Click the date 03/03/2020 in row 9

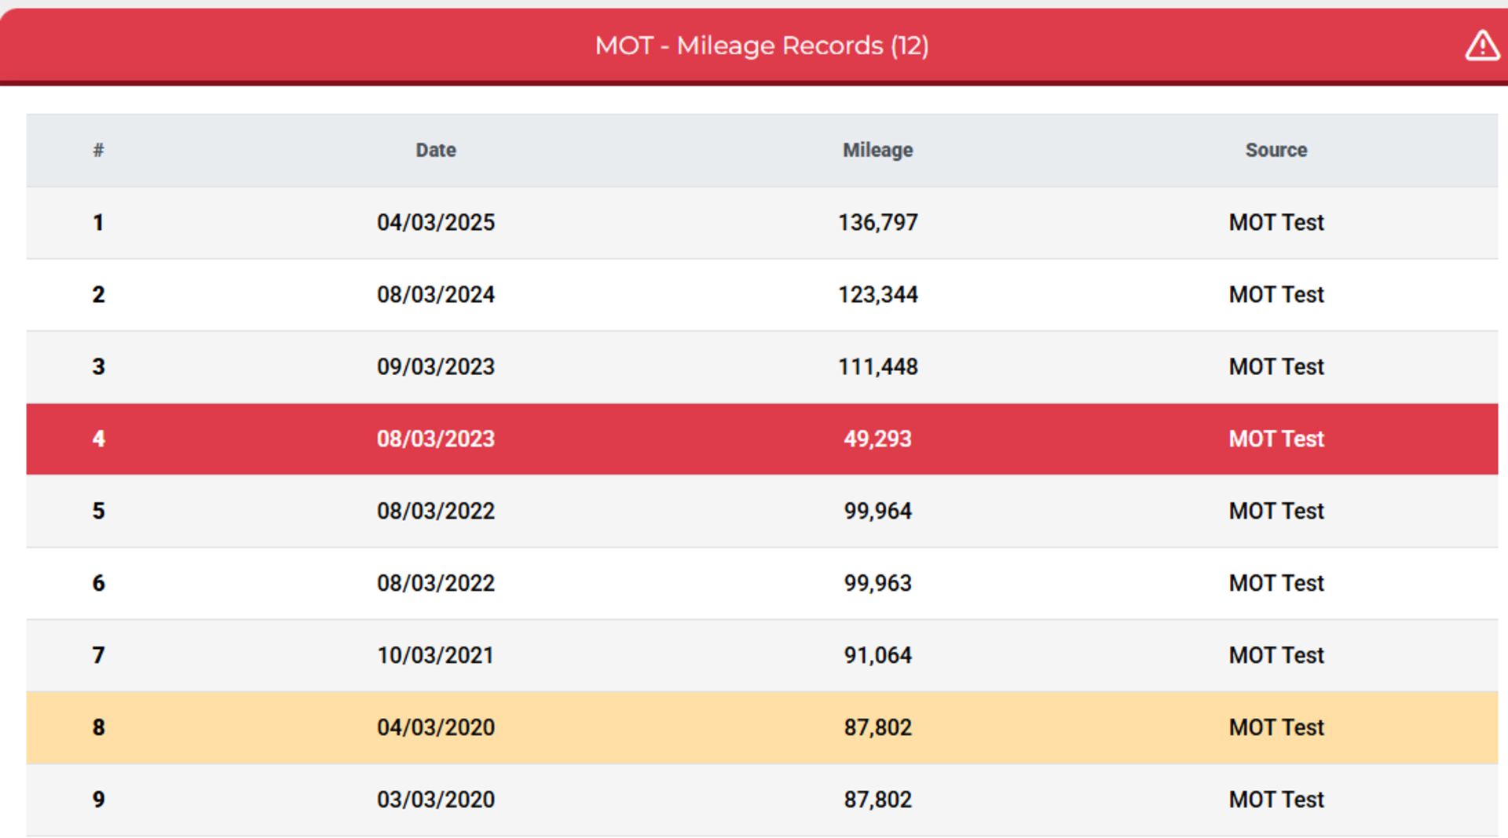(x=436, y=800)
